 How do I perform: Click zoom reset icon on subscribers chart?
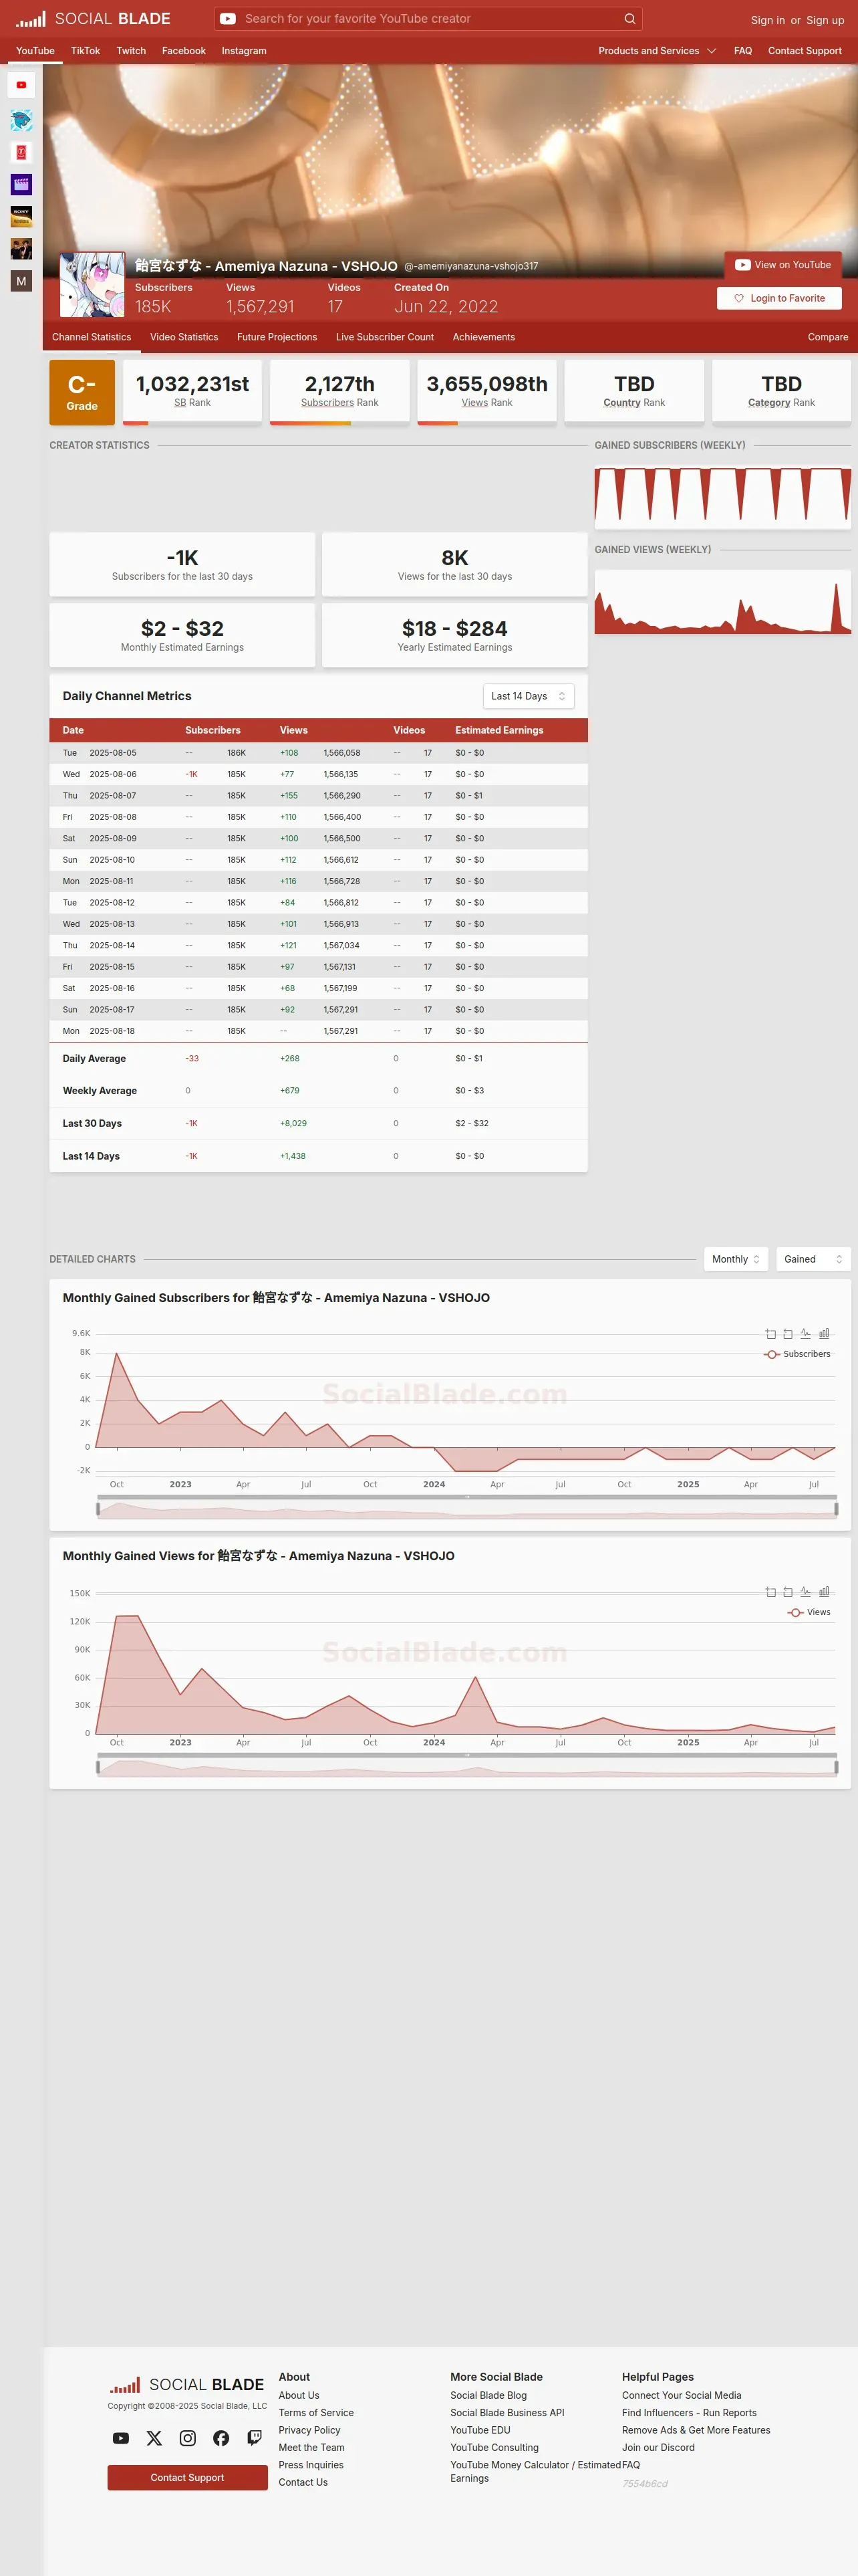coord(787,1333)
